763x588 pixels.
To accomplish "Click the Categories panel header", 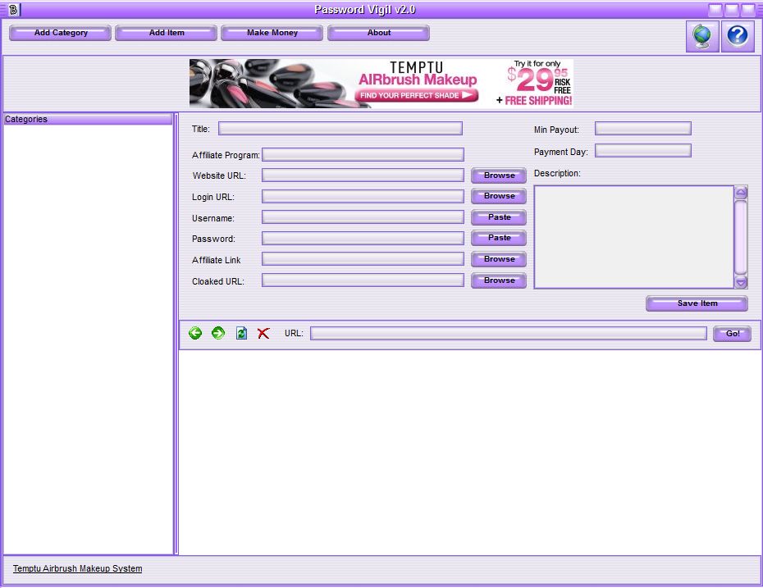I will pos(88,119).
